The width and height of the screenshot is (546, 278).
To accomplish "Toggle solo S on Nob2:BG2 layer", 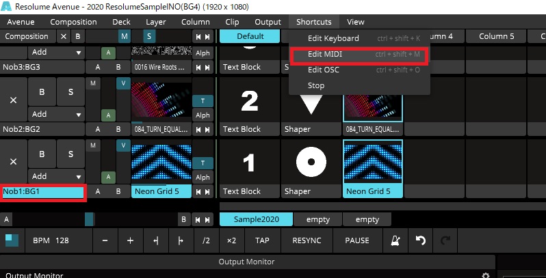I will 70,92.
